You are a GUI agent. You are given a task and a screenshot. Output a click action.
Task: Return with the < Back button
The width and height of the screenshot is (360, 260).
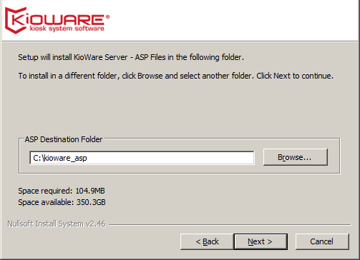(x=207, y=241)
